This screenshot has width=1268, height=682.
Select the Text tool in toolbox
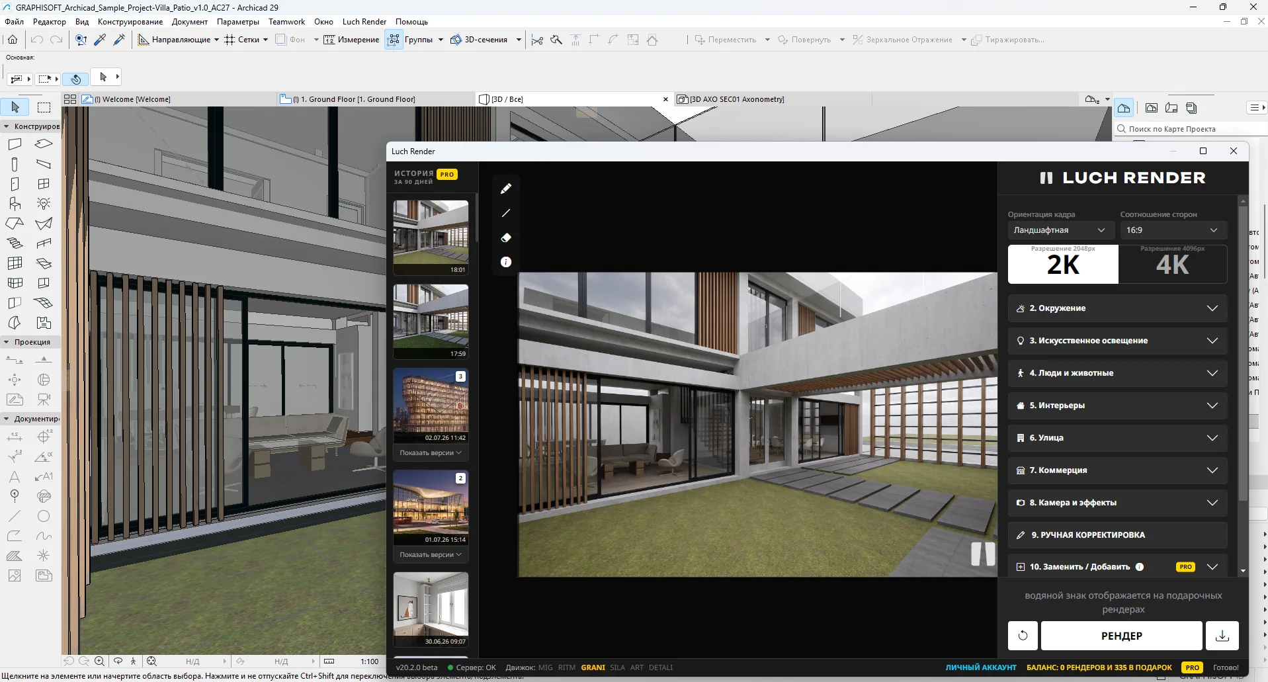point(15,476)
